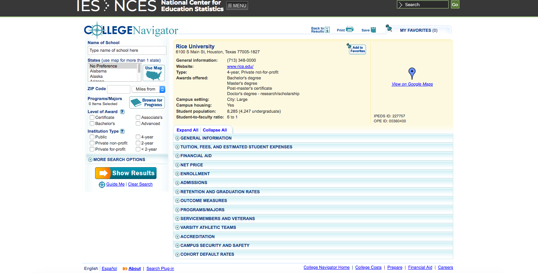Switch language to Español

click(109, 268)
